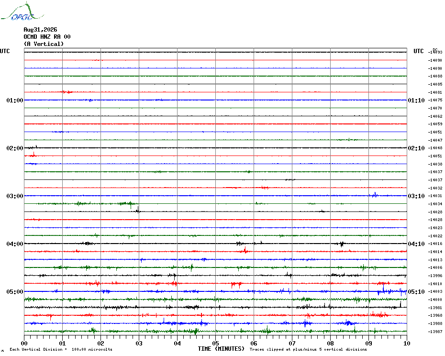Click the DC offset value -14031

(435, 196)
